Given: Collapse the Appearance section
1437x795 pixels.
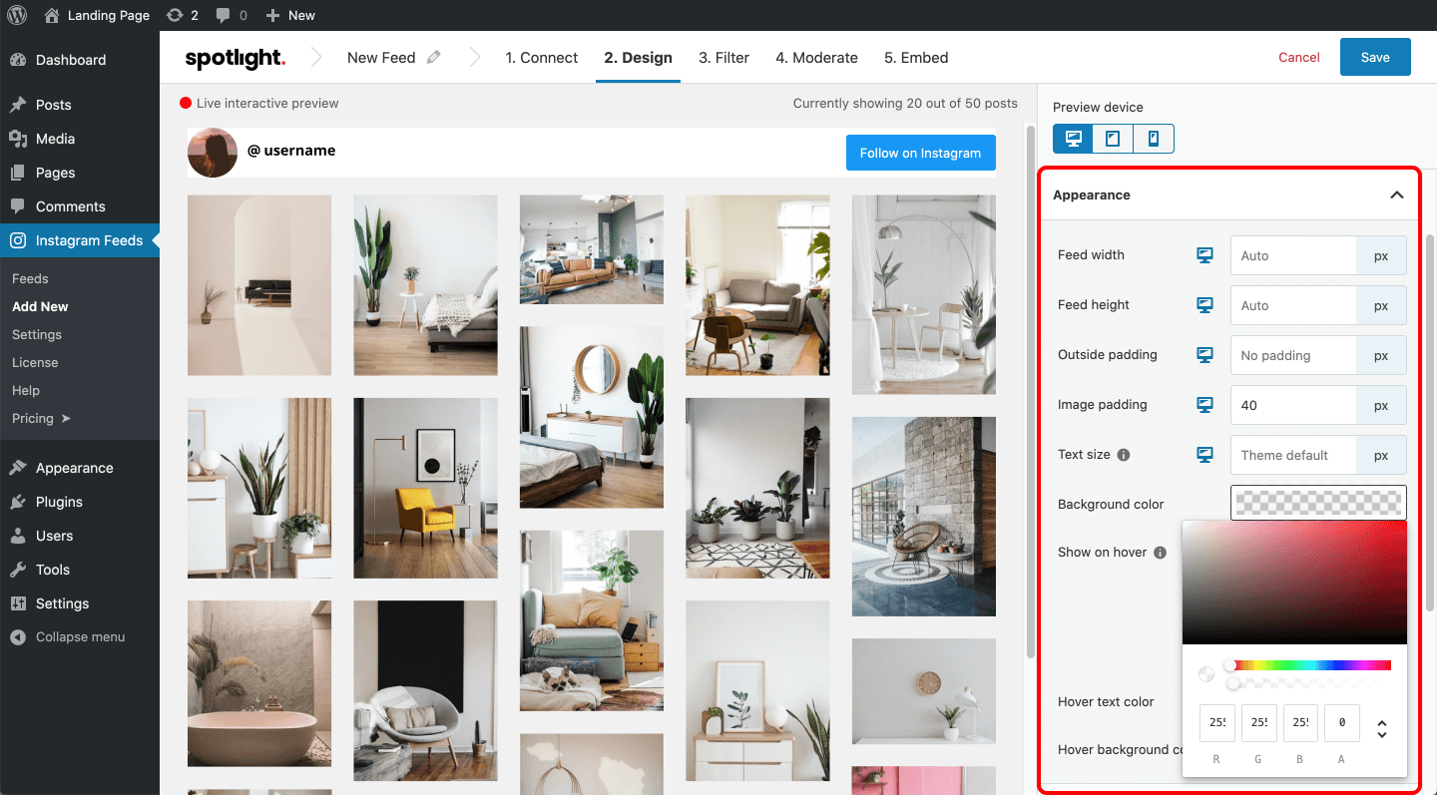Looking at the screenshot, I should click(1396, 196).
